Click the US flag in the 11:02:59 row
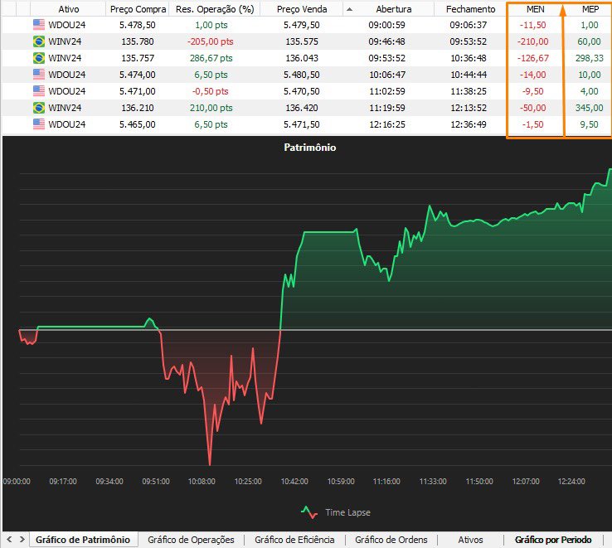This screenshot has height=548, width=612. coord(39,91)
